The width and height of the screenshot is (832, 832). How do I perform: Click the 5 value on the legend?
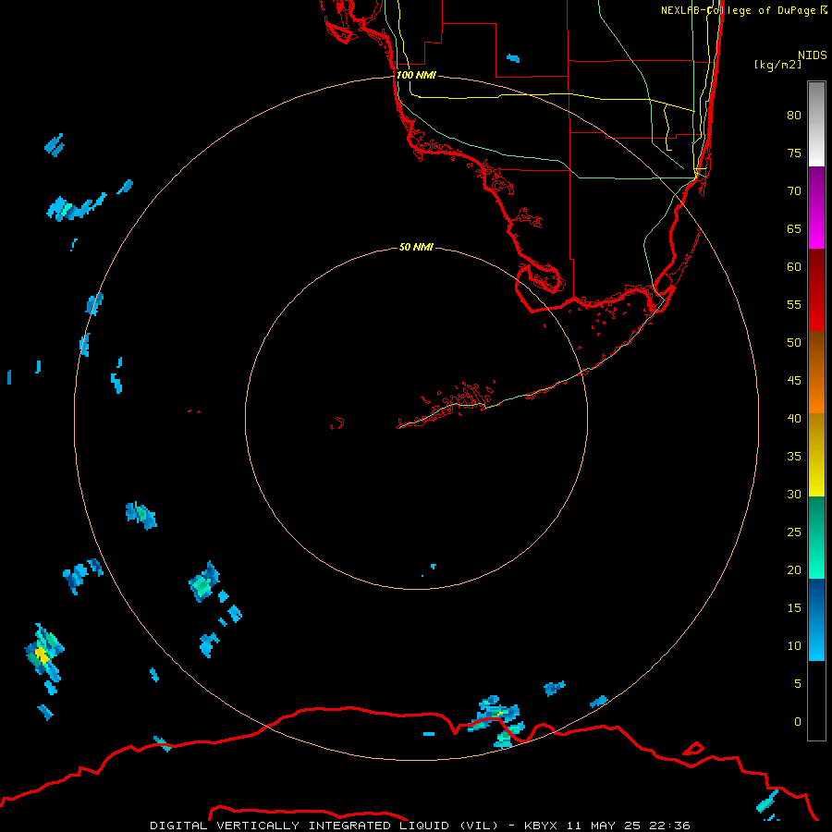[x=798, y=684]
